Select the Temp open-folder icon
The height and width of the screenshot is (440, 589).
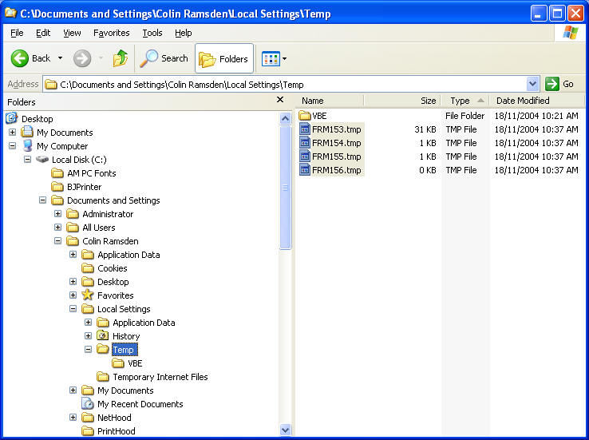pyautogui.click(x=102, y=349)
